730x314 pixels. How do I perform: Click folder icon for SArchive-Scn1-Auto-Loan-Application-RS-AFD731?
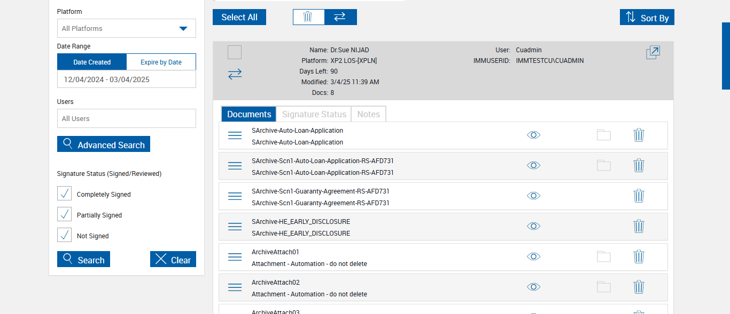point(604,165)
